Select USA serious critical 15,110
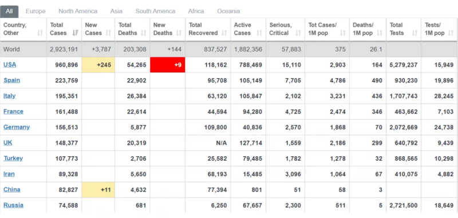This screenshot has width=458, height=218. 291,65
